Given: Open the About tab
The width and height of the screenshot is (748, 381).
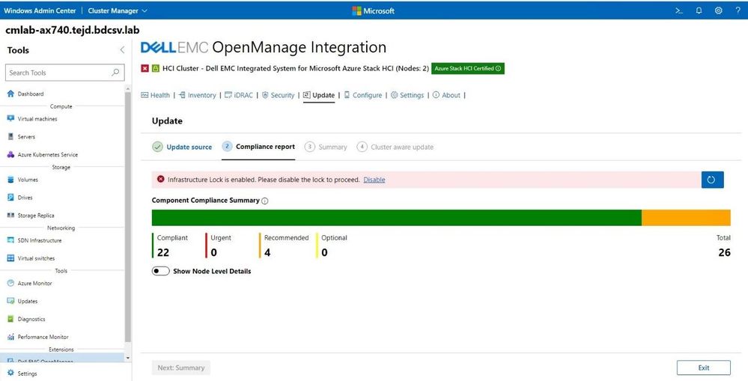Looking at the screenshot, I should (446, 95).
